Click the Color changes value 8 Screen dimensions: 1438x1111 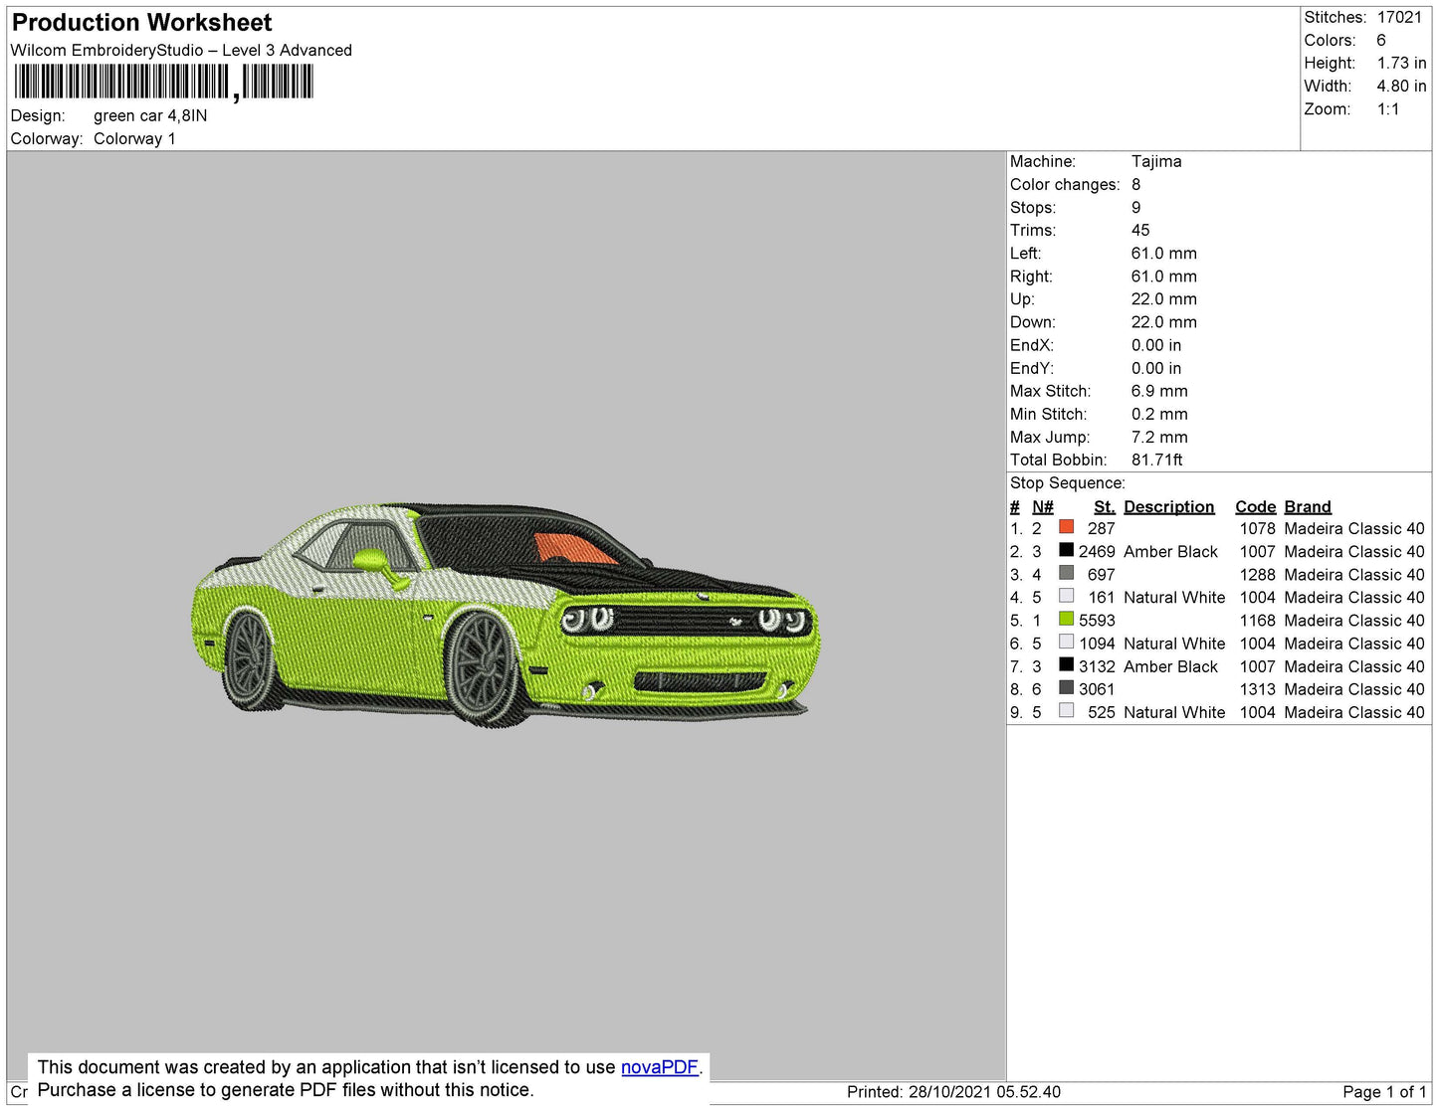[1135, 184]
